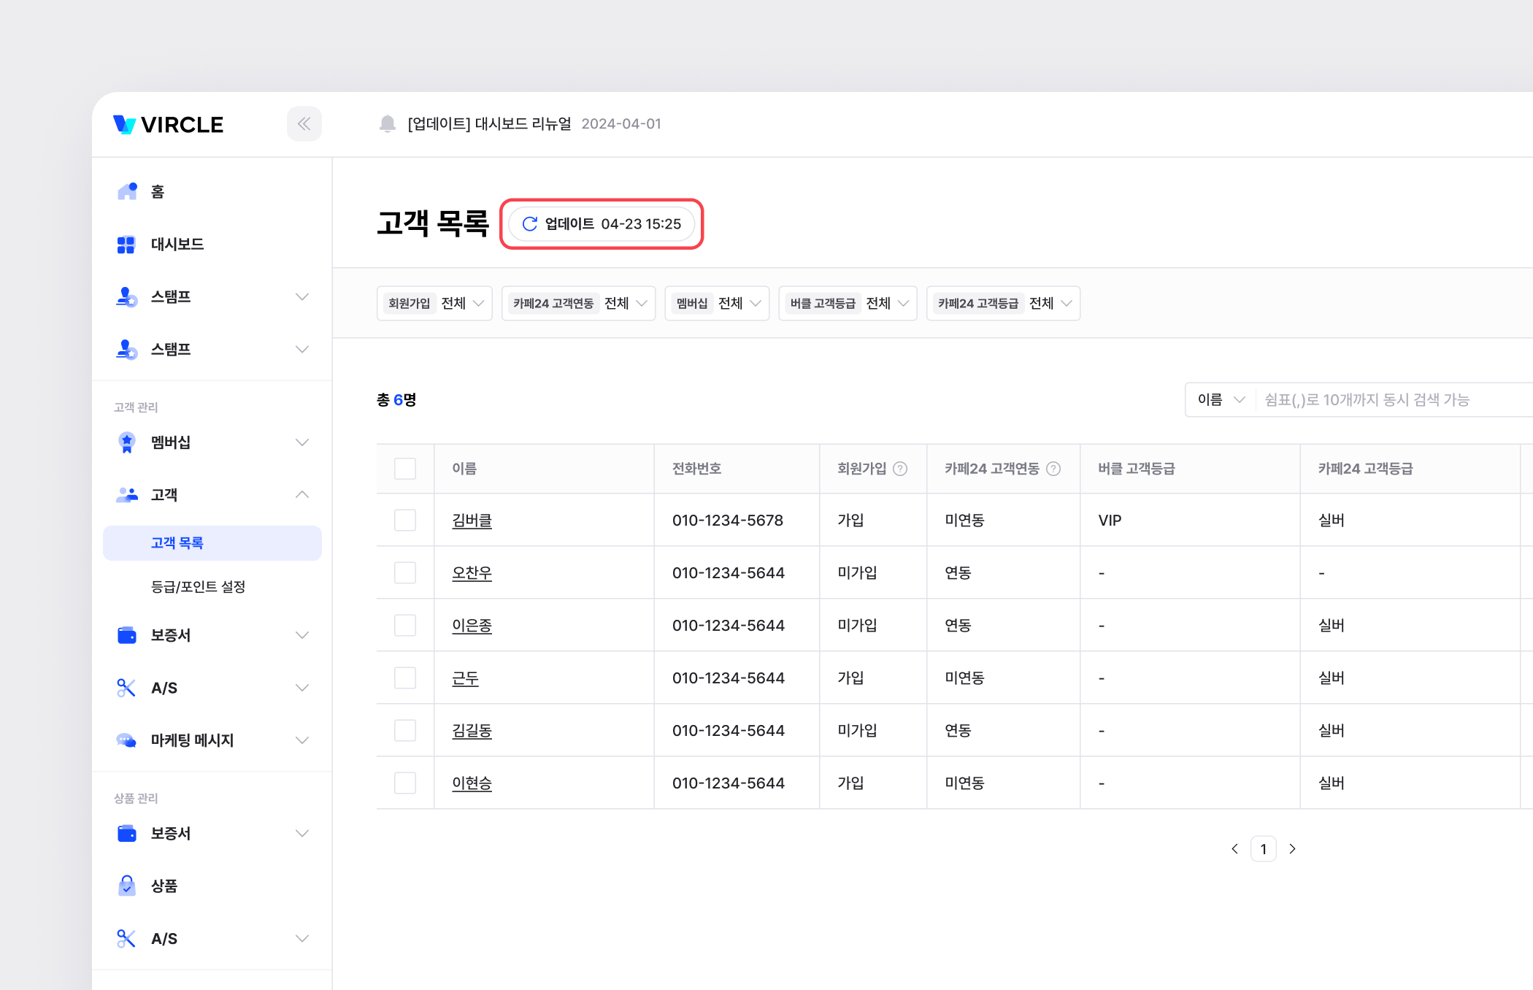Open the 버클 고객등급 filter dropdown
Viewport: 1533px width, 990px height.
pos(848,303)
